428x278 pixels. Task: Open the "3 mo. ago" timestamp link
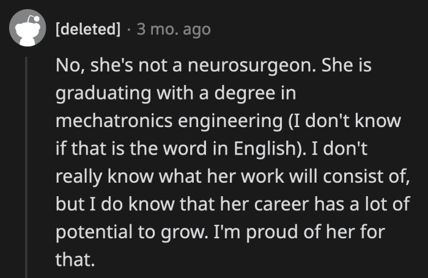point(173,29)
